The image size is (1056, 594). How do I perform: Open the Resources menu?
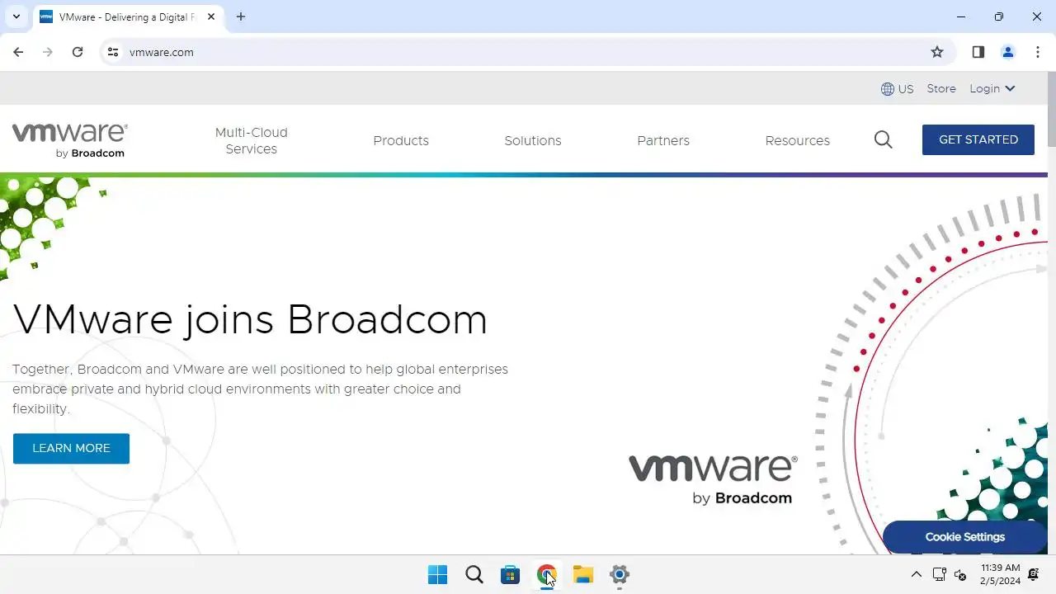click(x=798, y=140)
